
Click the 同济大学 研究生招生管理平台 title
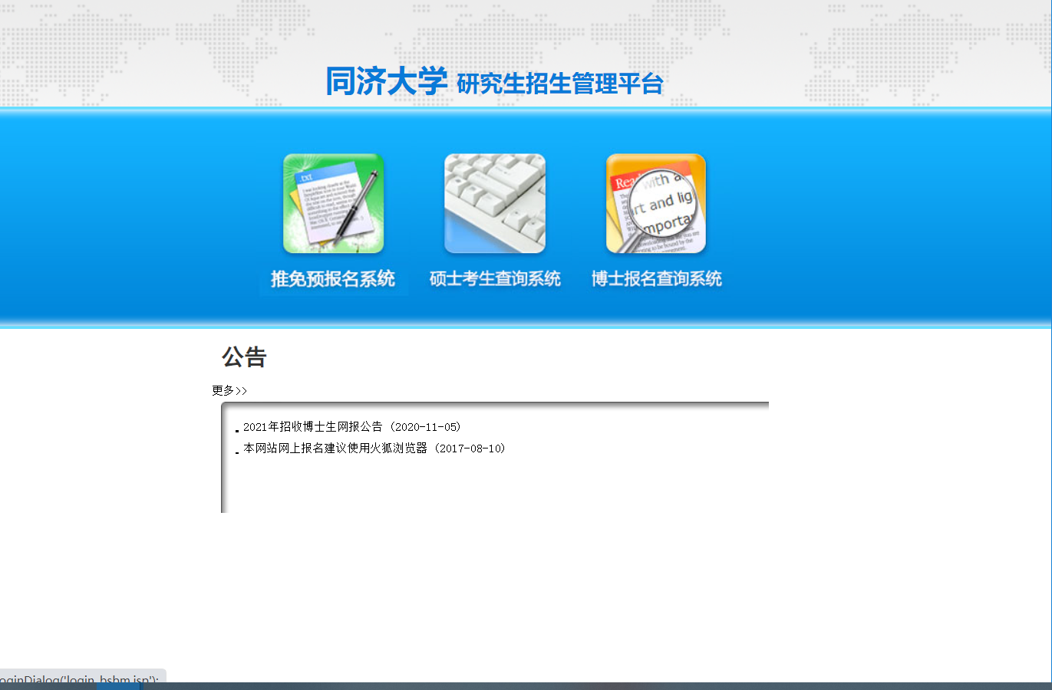(495, 81)
